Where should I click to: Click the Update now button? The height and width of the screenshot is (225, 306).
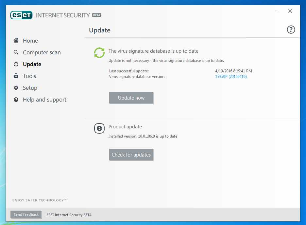coord(131,98)
